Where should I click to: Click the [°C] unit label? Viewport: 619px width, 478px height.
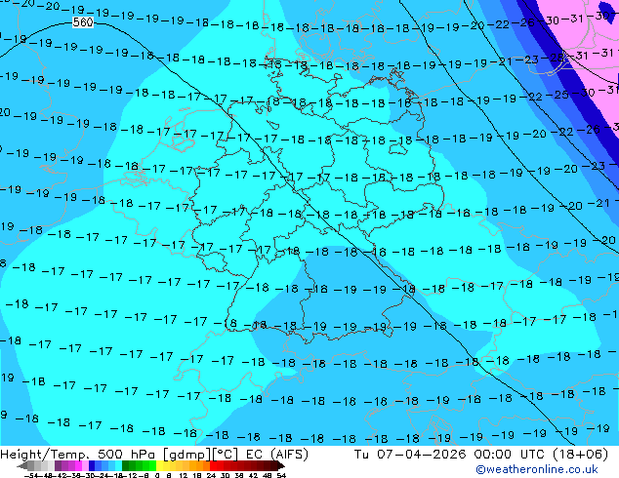point(226,455)
